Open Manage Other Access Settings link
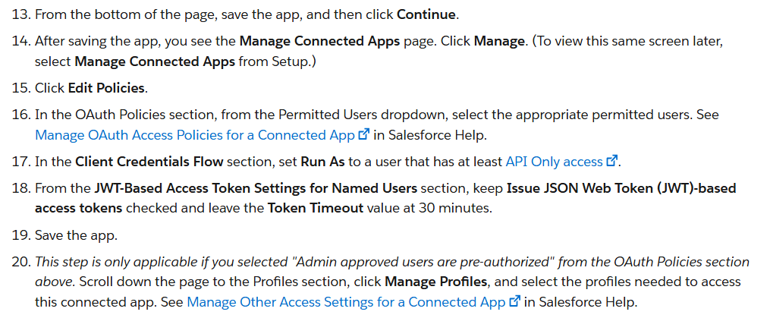 pyautogui.click(x=346, y=302)
